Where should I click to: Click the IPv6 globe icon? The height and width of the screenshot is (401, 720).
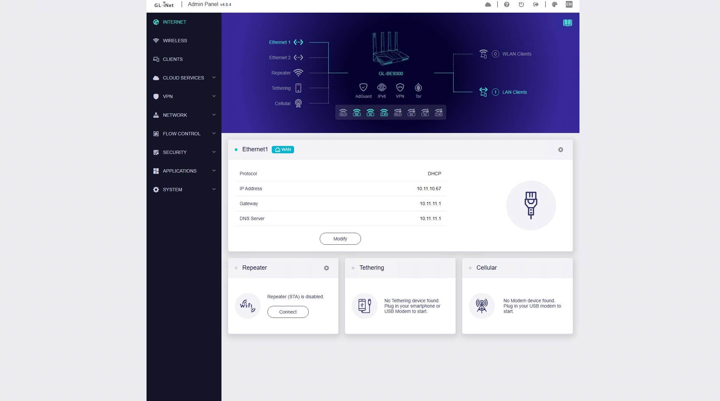pyautogui.click(x=382, y=87)
